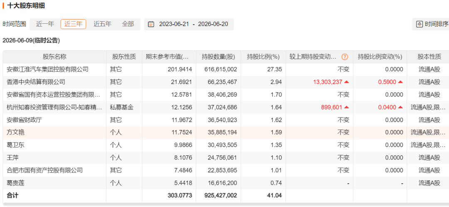Select the 近三年 time range tab
The width and height of the screenshot is (449, 207).
pyautogui.click(x=73, y=24)
